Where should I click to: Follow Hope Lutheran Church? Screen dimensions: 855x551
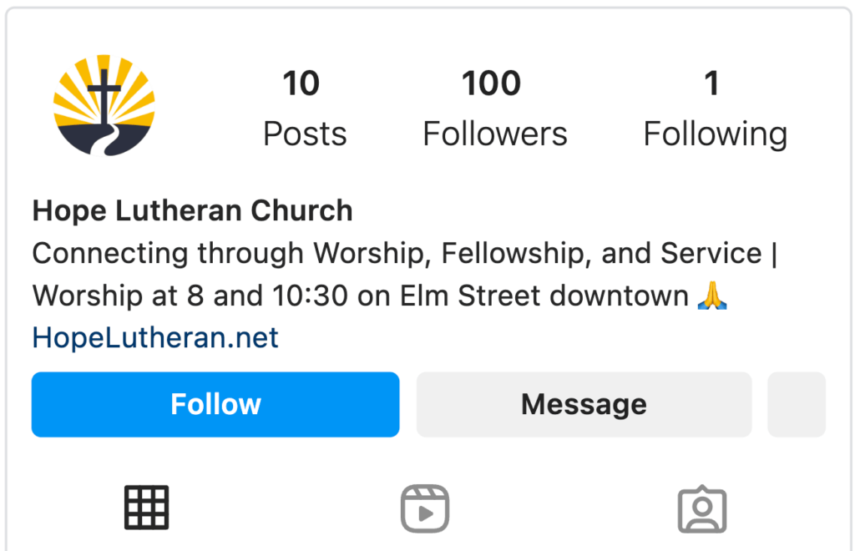coord(215,404)
